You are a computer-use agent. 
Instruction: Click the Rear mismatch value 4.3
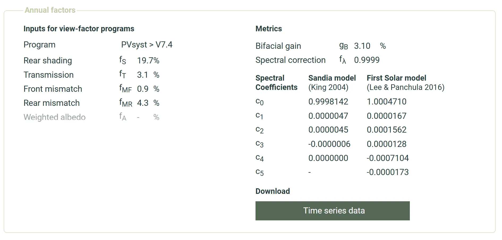click(143, 103)
